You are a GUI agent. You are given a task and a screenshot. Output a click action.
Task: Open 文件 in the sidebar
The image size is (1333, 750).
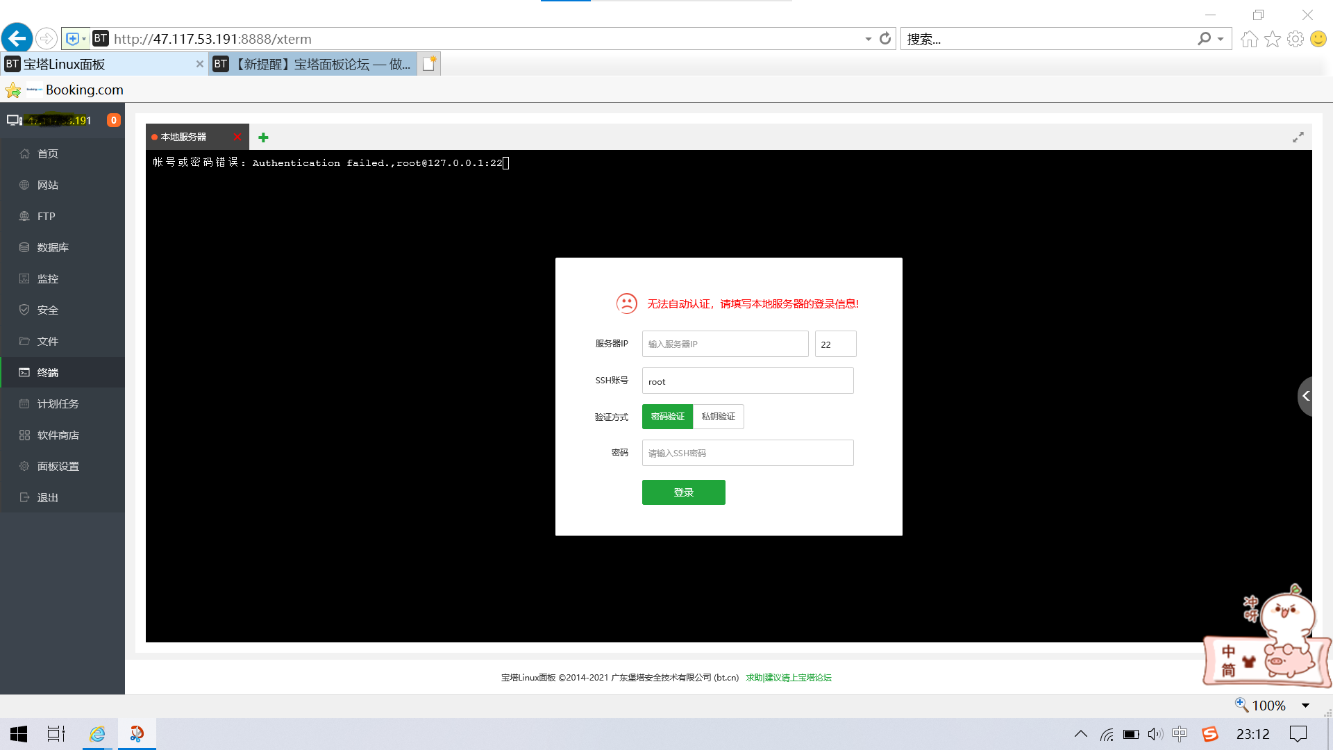tap(62, 341)
